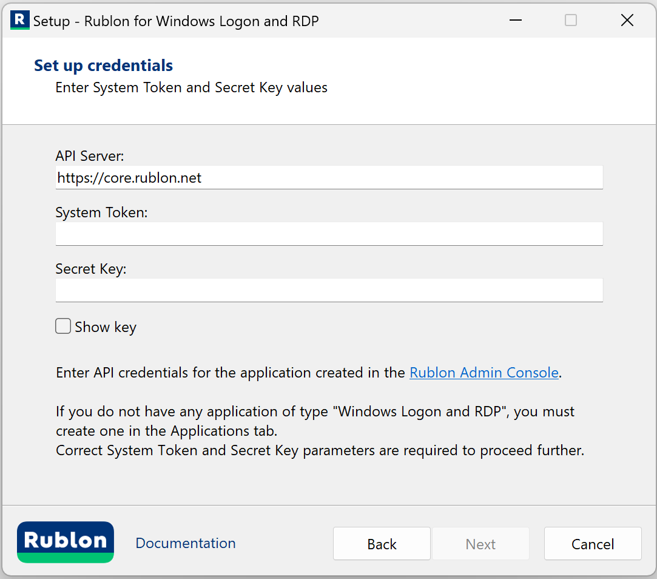Click the green Rublon logo

pyautogui.click(x=66, y=542)
